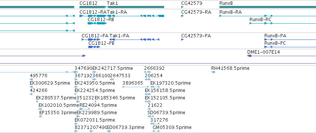Image resolution: width=316 pixels, height=133 pixels.
Task: Click the CG1812 gene label
Action: [x=88, y=3]
